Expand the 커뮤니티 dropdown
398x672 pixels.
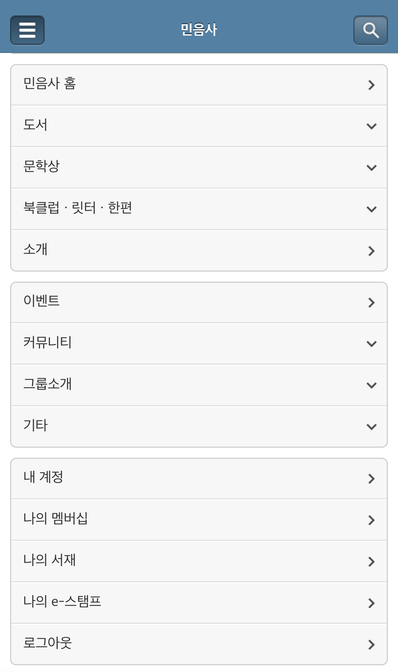click(x=371, y=344)
